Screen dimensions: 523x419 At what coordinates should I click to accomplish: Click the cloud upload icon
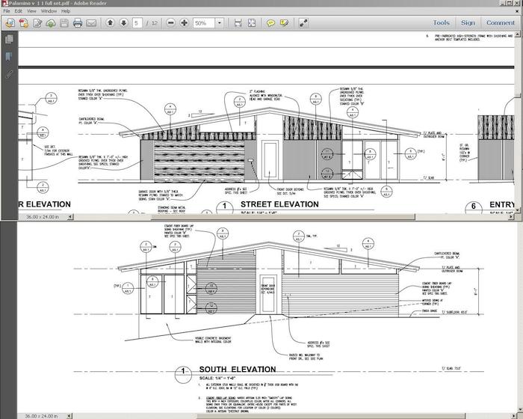tap(51, 23)
